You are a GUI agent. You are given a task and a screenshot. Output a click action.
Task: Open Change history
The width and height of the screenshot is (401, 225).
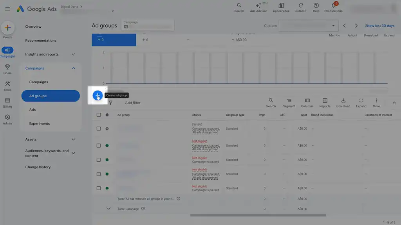pyautogui.click(x=38, y=167)
